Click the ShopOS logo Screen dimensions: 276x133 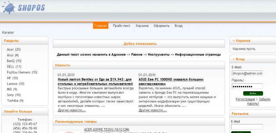click(x=23, y=8)
